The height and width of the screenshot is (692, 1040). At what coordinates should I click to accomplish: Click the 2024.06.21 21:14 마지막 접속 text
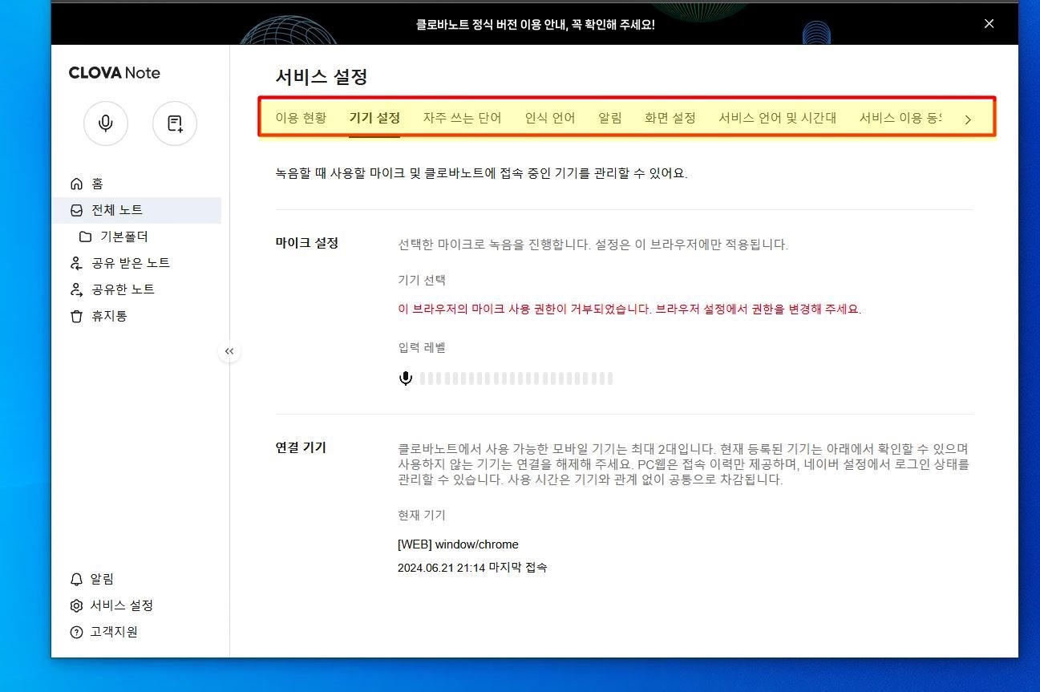tap(472, 568)
